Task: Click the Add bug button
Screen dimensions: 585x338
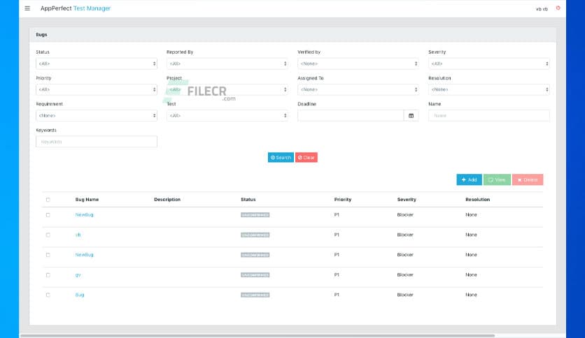Action: tap(469, 179)
